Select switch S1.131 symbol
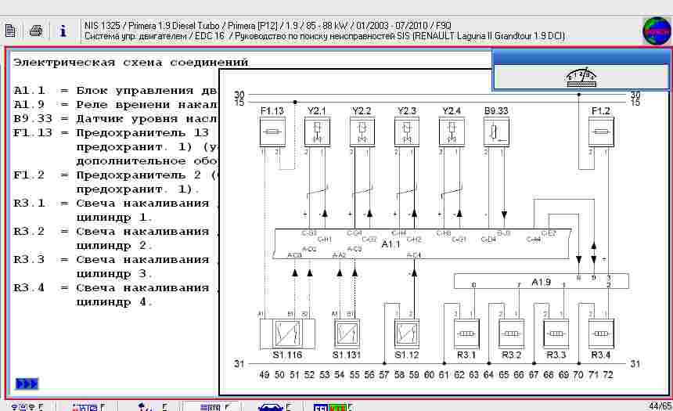The width and height of the screenshot is (673, 411). [347, 333]
